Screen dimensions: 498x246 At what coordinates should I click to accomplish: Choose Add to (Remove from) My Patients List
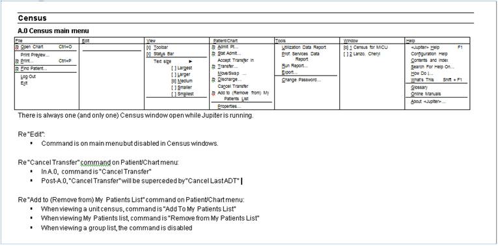coord(240,96)
